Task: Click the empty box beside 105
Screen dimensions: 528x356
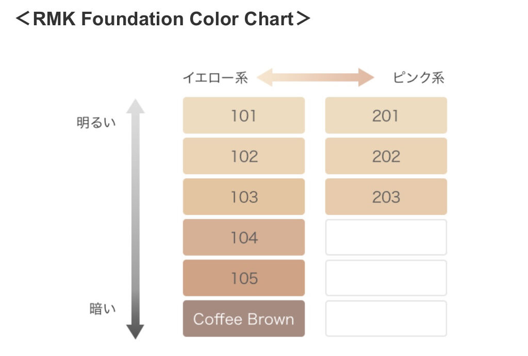Action: [386, 278]
